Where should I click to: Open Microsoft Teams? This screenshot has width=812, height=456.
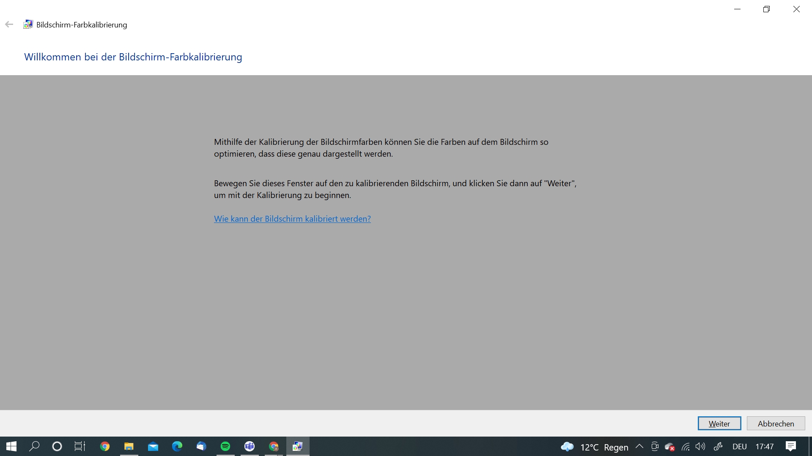[250, 446]
